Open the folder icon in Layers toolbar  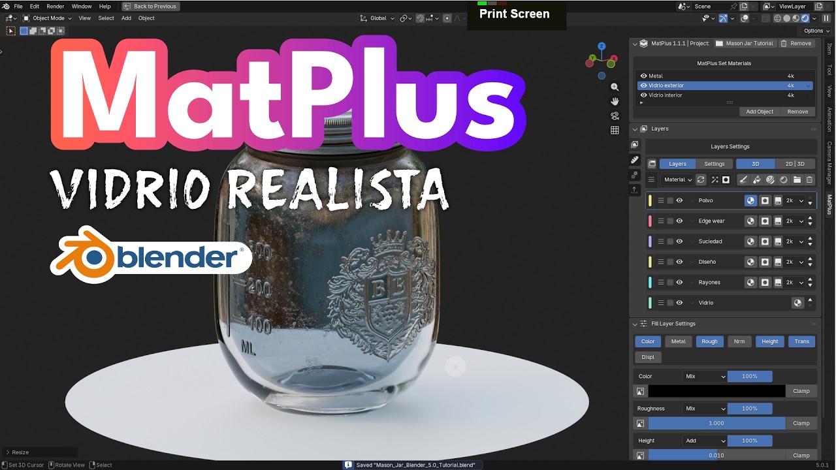pos(797,180)
